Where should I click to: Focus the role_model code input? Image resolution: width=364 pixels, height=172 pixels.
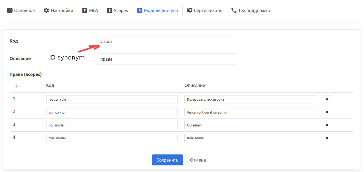(112, 138)
